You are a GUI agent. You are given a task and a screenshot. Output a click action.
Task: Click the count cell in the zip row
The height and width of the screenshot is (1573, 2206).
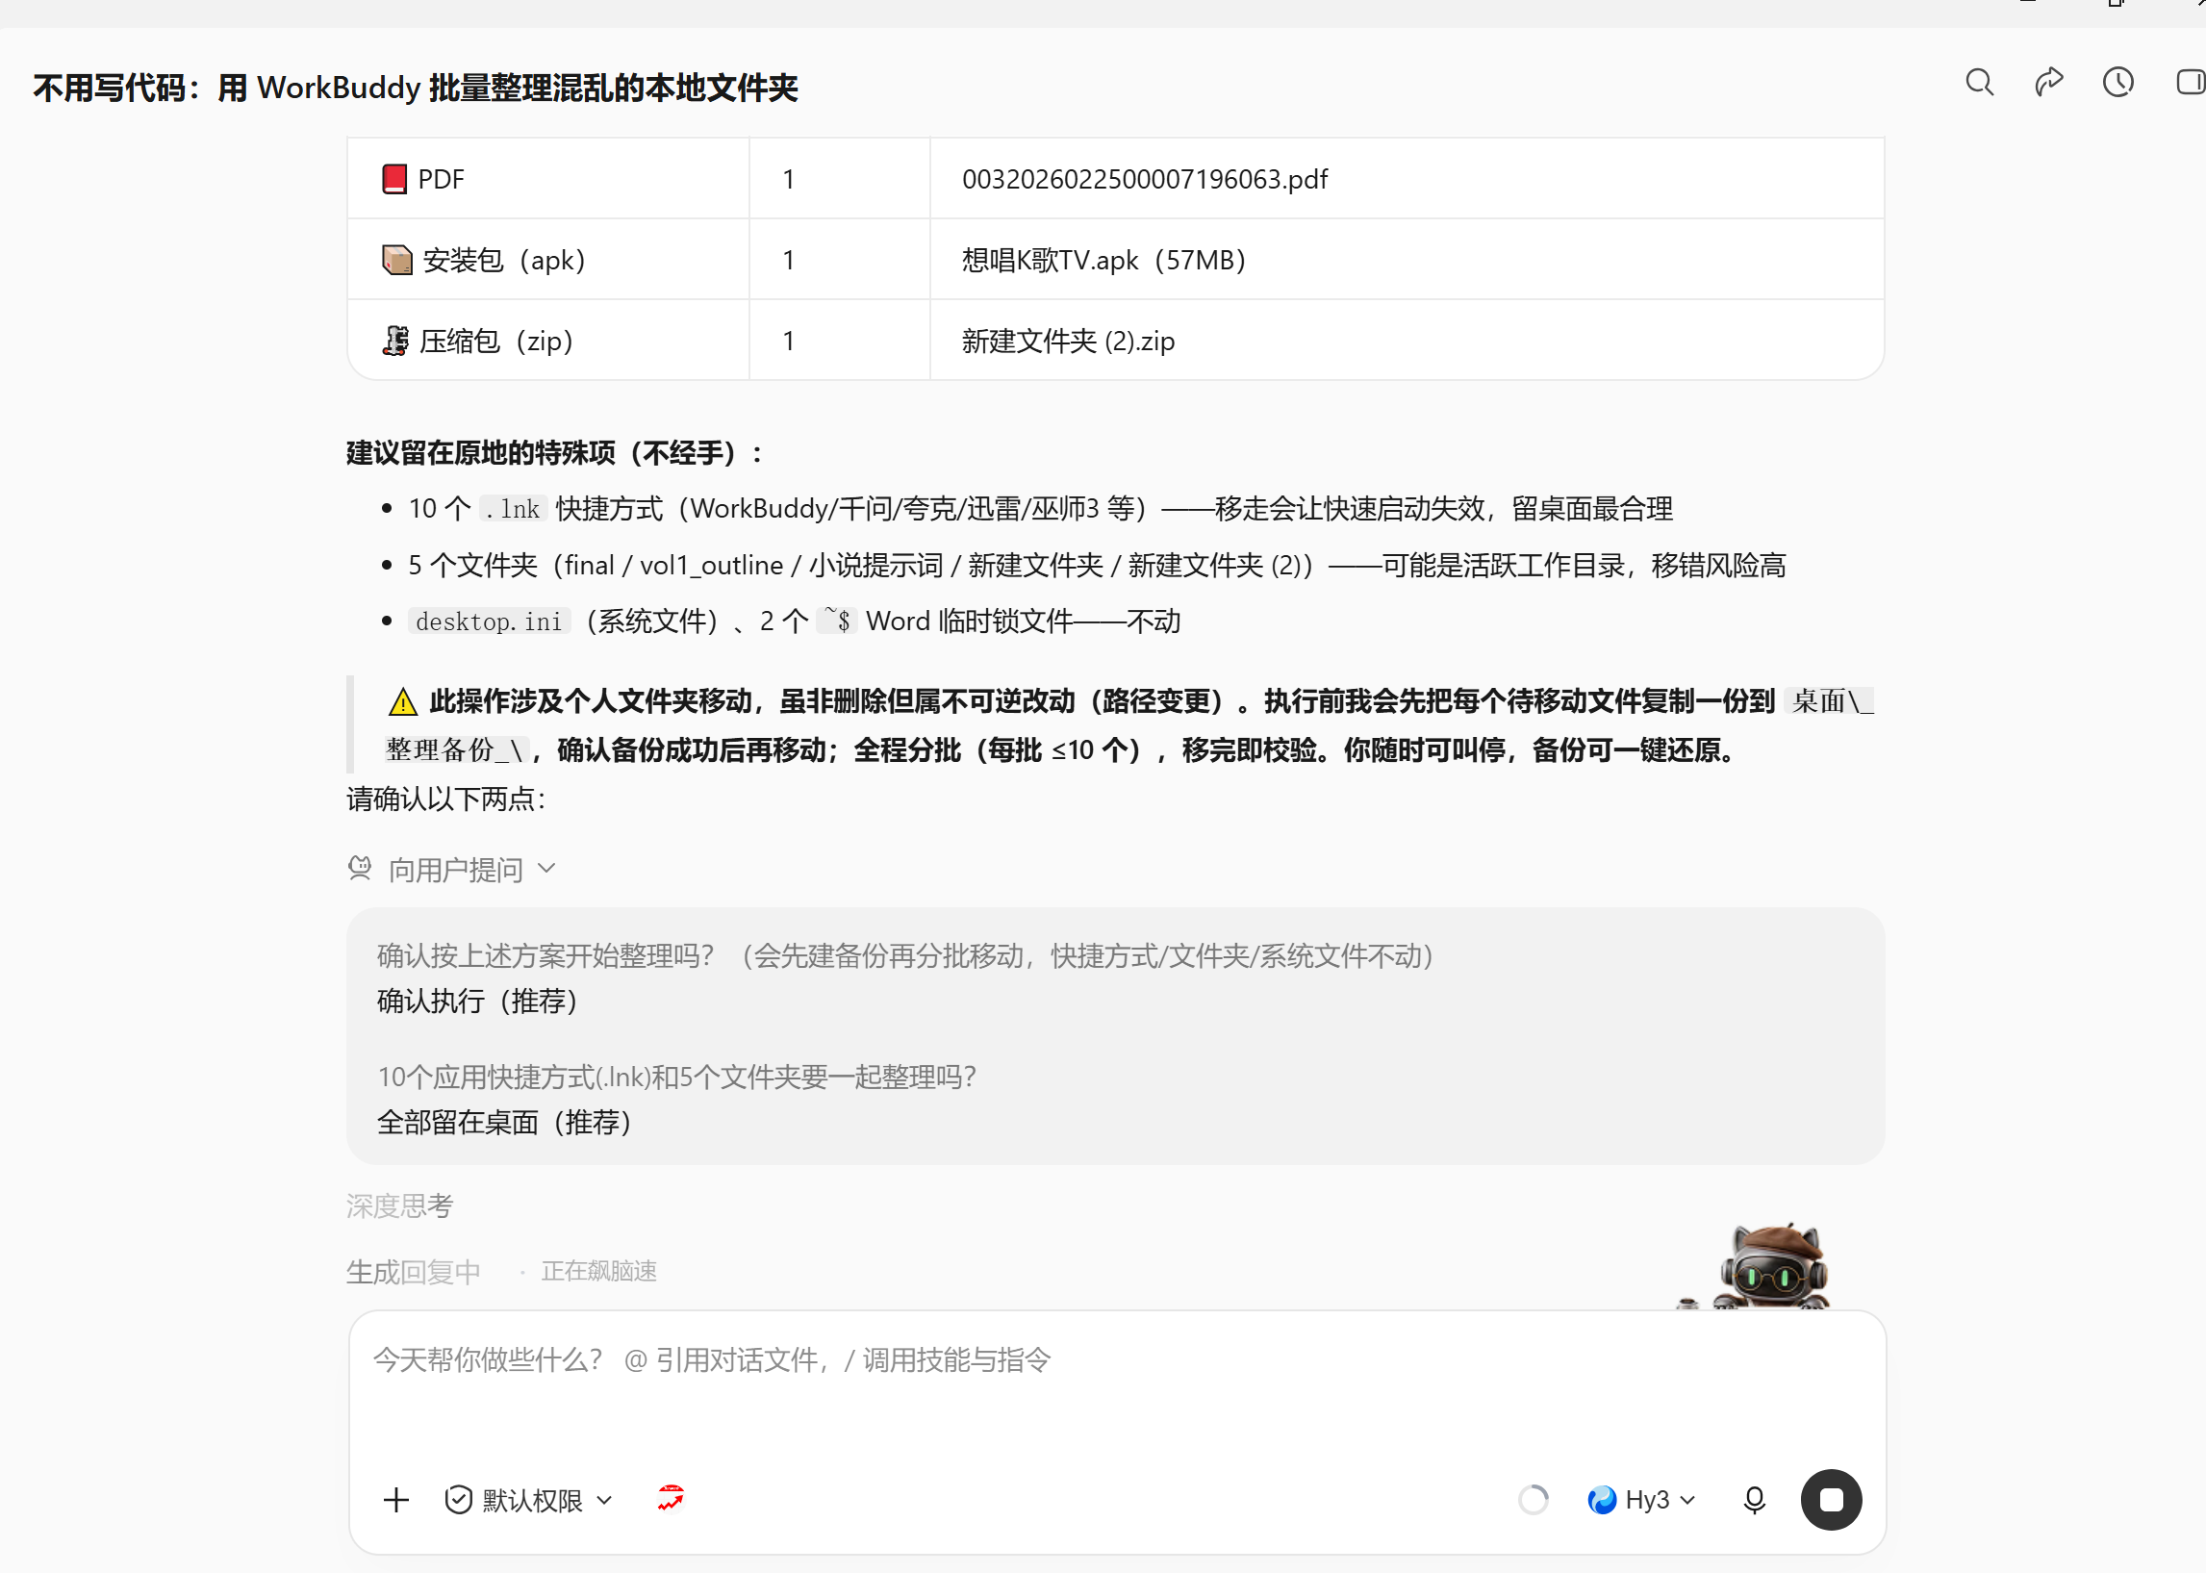click(x=839, y=340)
